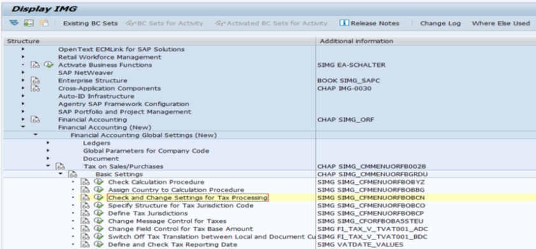Screen dimensions: 536x249
Task: Click the Structure column header
Action: [159, 41]
